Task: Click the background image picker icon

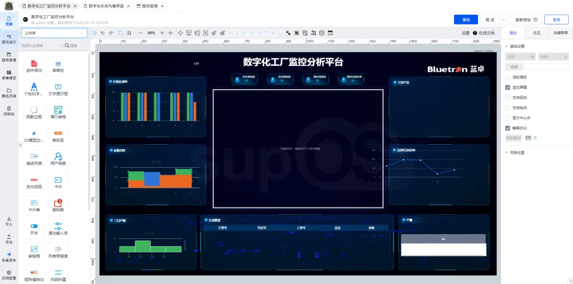Action: click(528, 138)
